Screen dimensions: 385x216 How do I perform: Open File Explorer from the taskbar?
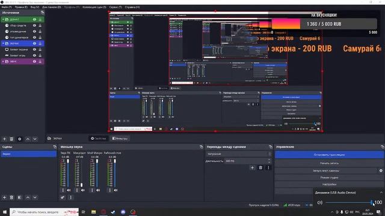(x=94, y=212)
